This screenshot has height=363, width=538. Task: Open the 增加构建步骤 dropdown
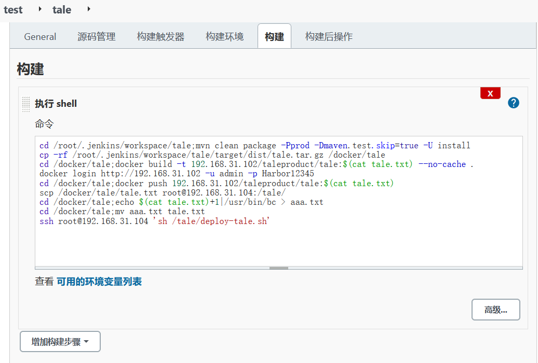tap(60, 342)
